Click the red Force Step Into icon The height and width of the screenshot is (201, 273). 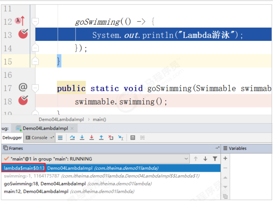pyautogui.click(x=92, y=138)
